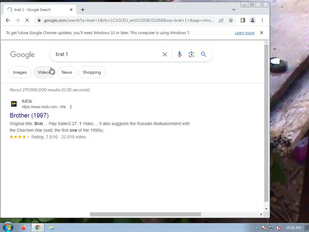Go back with the browser back arrow
Image resolution: width=309 pixels, height=232 pixels.
(x=8, y=20)
